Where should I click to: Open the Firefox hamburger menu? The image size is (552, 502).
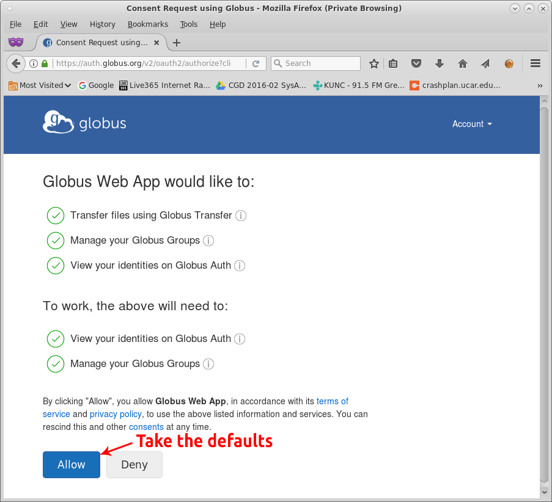coord(535,64)
